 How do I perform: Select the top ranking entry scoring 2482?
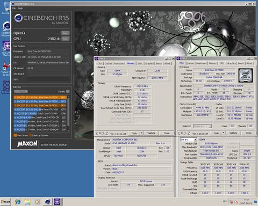click(x=40, y=98)
